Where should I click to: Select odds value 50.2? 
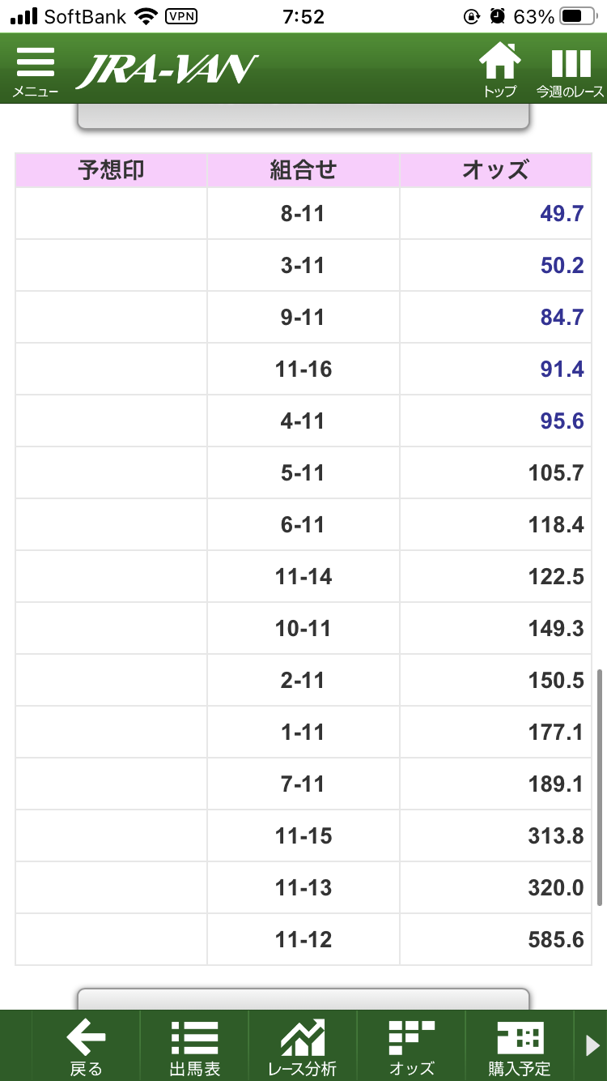tap(562, 266)
